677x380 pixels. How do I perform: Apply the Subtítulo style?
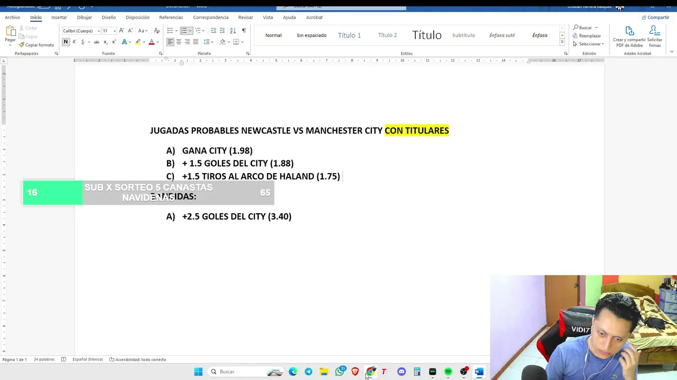(463, 35)
